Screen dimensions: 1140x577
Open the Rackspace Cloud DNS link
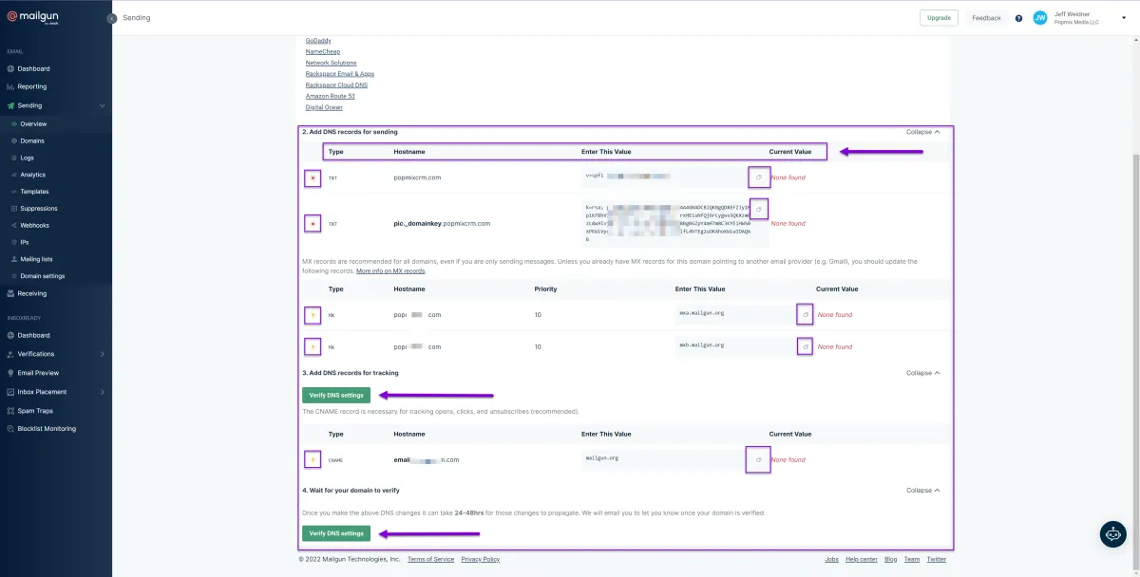pos(336,85)
